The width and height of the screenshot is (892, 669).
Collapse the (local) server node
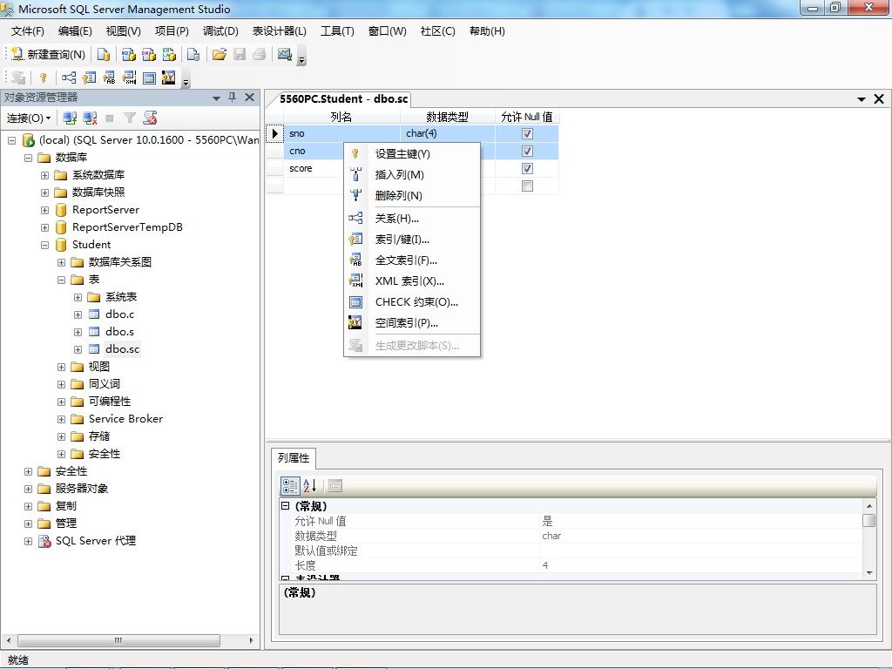11,140
